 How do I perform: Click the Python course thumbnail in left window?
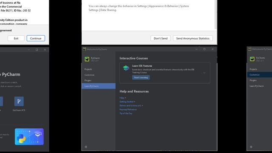click(29, 137)
